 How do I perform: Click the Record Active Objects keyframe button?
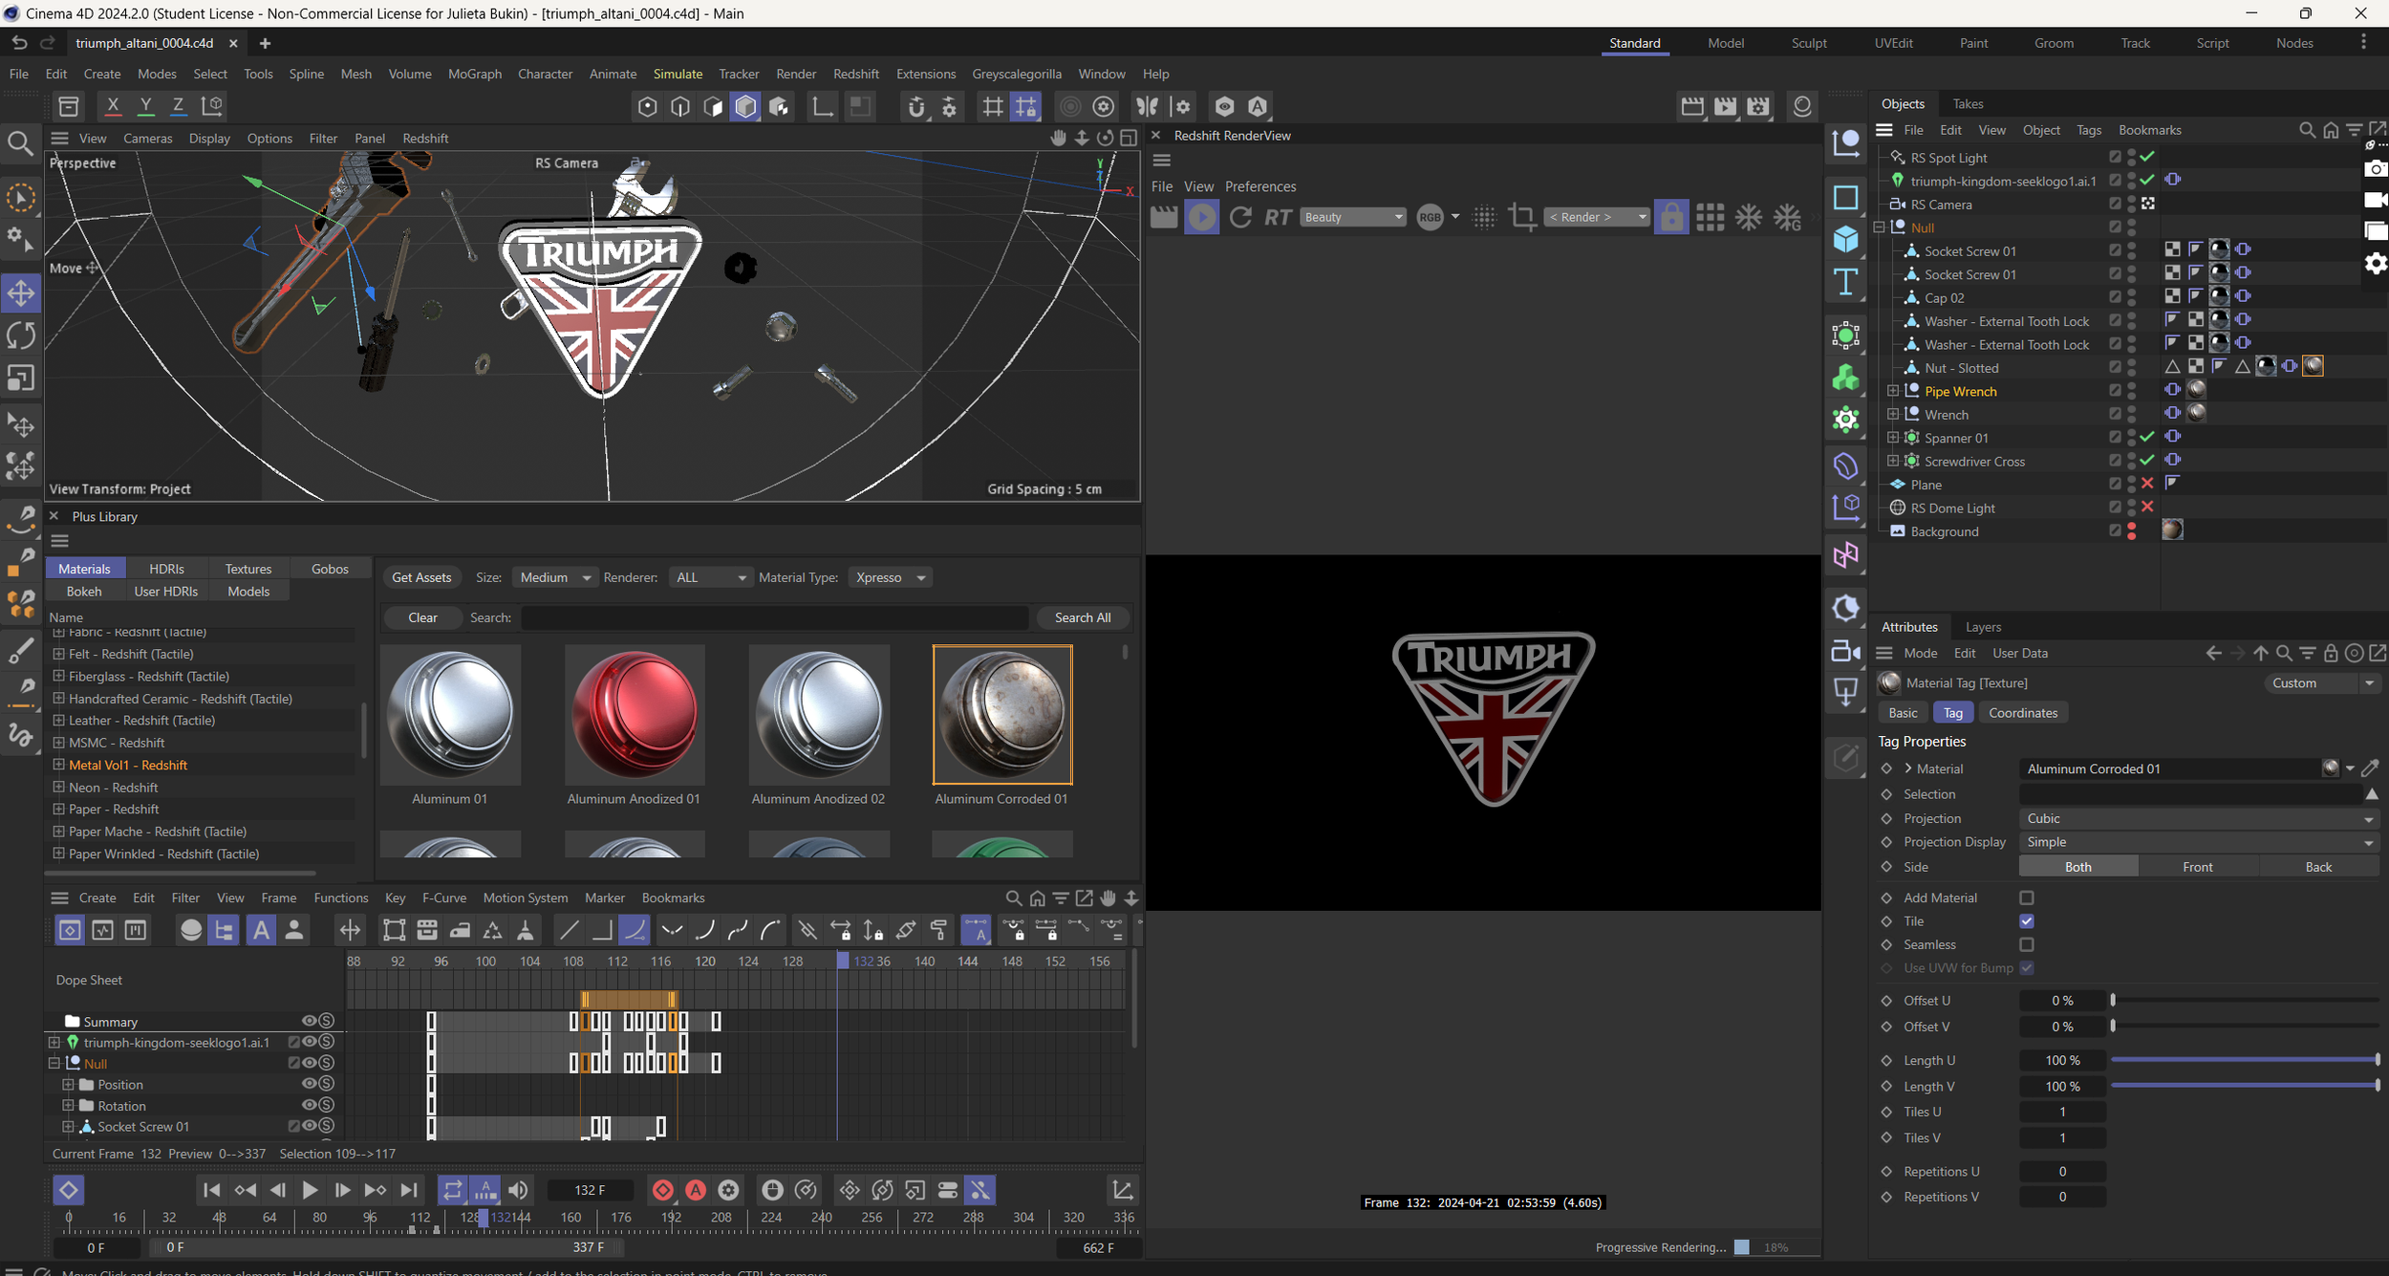[x=662, y=1190]
